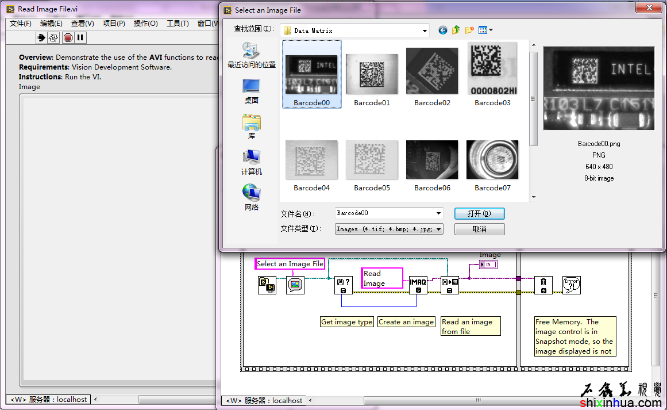Click the 'Get image type' comment
The height and width of the screenshot is (410, 667).
pos(346,322)
